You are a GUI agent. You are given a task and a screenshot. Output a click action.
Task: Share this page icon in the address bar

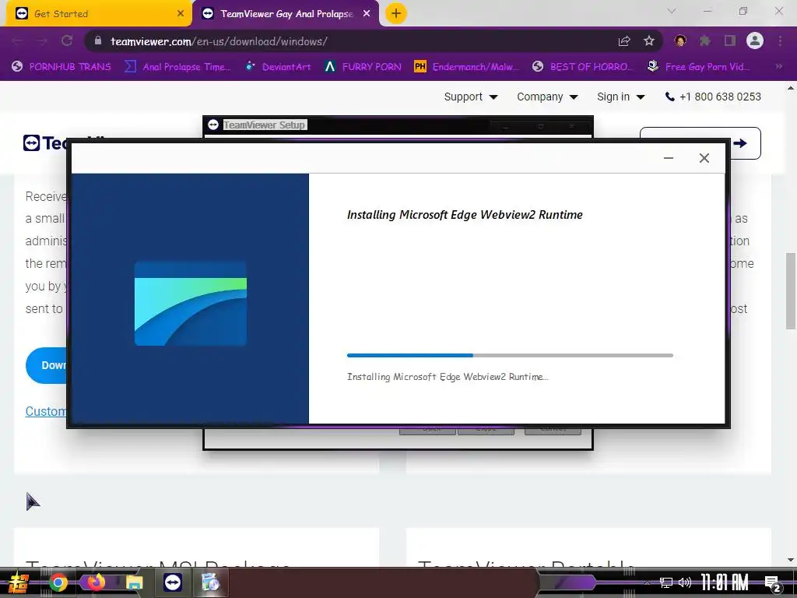tap(624, 41)
